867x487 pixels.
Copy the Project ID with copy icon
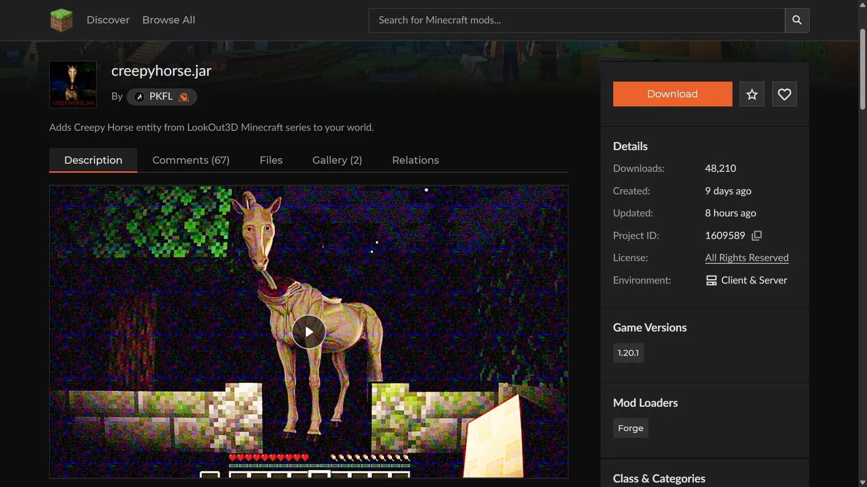pyautogui.click(x=757, y=235)
